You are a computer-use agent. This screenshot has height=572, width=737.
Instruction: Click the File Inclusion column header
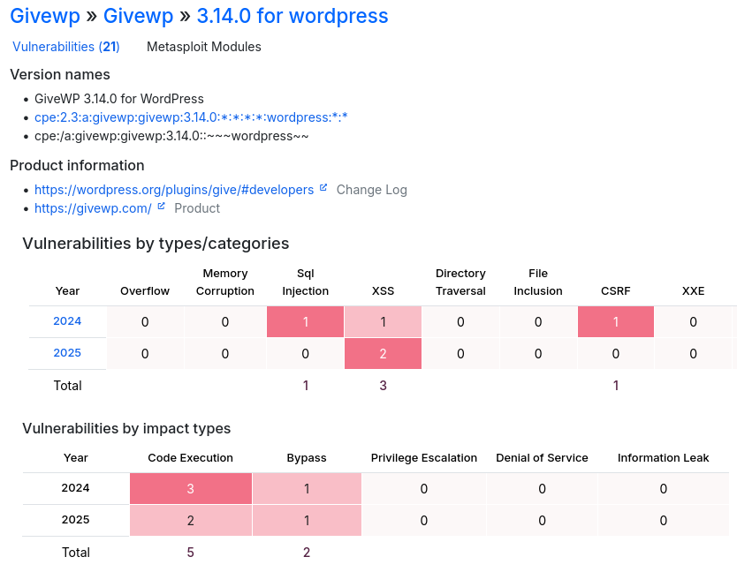pos(538,282)
